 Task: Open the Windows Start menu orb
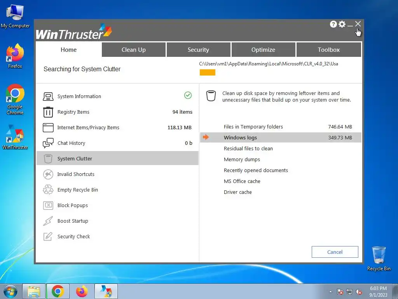[10, 291]
